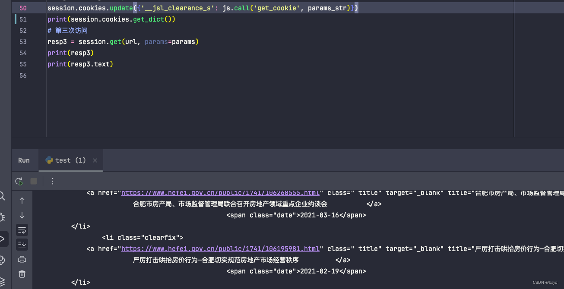
Task: Clear all console output with trash
Action: tap(22, 274)
